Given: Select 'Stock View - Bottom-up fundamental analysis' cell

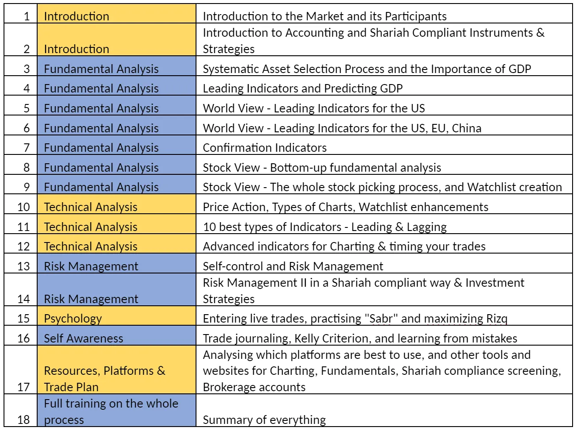Looking at the screenshot, I should tap(322, 168).
